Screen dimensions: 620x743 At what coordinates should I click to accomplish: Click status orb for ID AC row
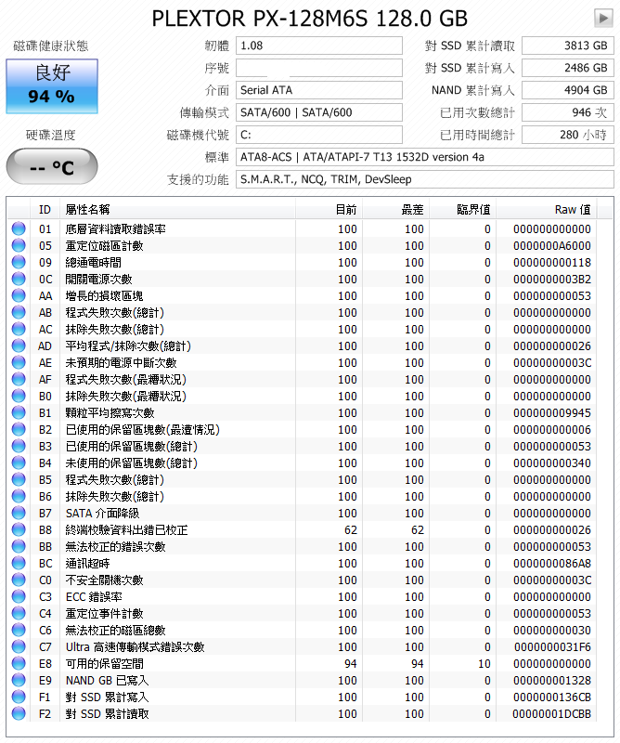click(19, 329)
